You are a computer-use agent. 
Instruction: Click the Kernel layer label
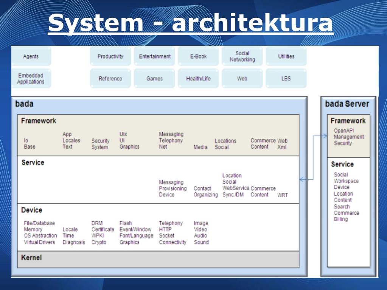31,258
